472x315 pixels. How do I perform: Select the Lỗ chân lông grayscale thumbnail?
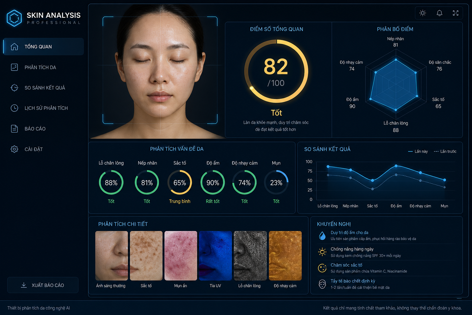(x=250, y=256)
